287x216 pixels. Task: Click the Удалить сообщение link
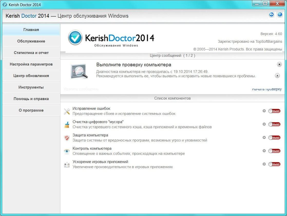(81, 89)
